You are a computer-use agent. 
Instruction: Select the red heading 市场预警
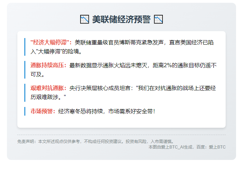coord(42,111)
